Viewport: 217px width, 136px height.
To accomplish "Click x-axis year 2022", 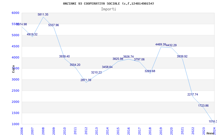I will [193, 131].
